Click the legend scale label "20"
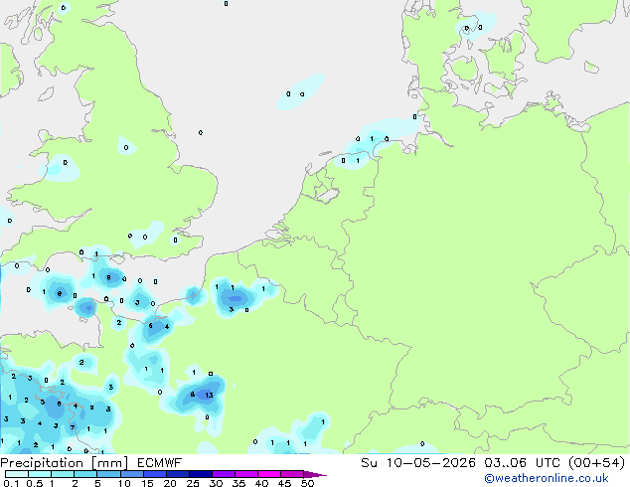Viewport: 630px width, 487px height. coord(170,483)
